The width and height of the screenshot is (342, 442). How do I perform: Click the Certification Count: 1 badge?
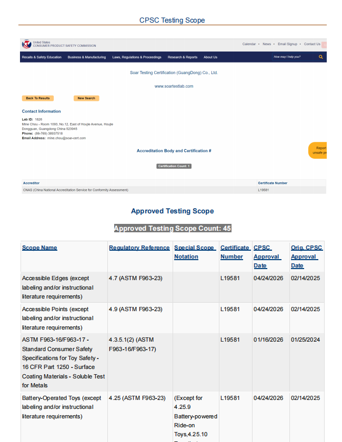pyautogui.click(x=174, y=166)
